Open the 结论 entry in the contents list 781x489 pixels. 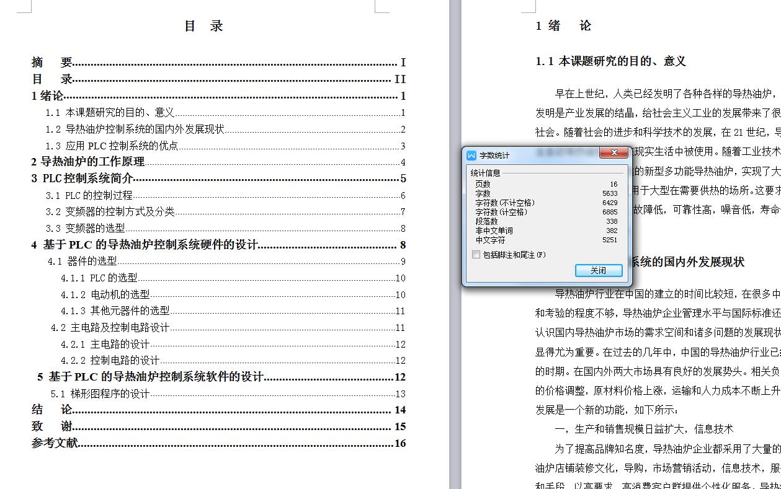[x=53, y=409]
